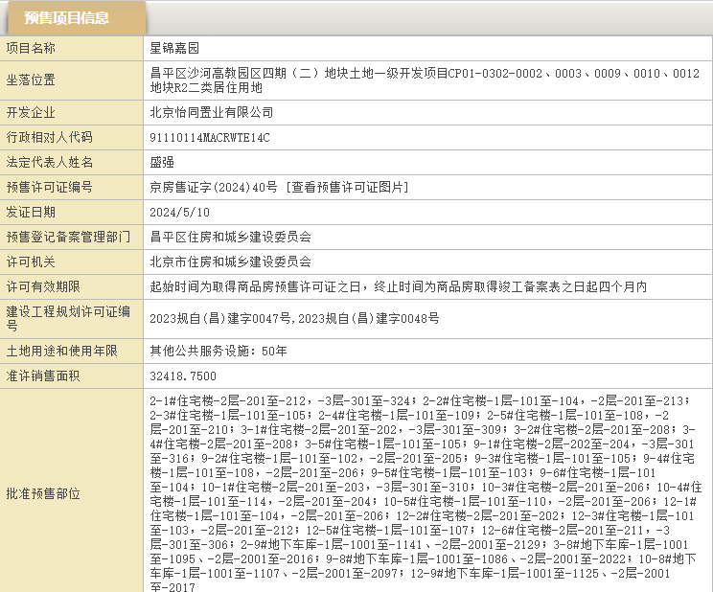Screen dimensions: 713x592
Task: Click the code 91110114MACRWTE14C
Action: pos(210,137)
